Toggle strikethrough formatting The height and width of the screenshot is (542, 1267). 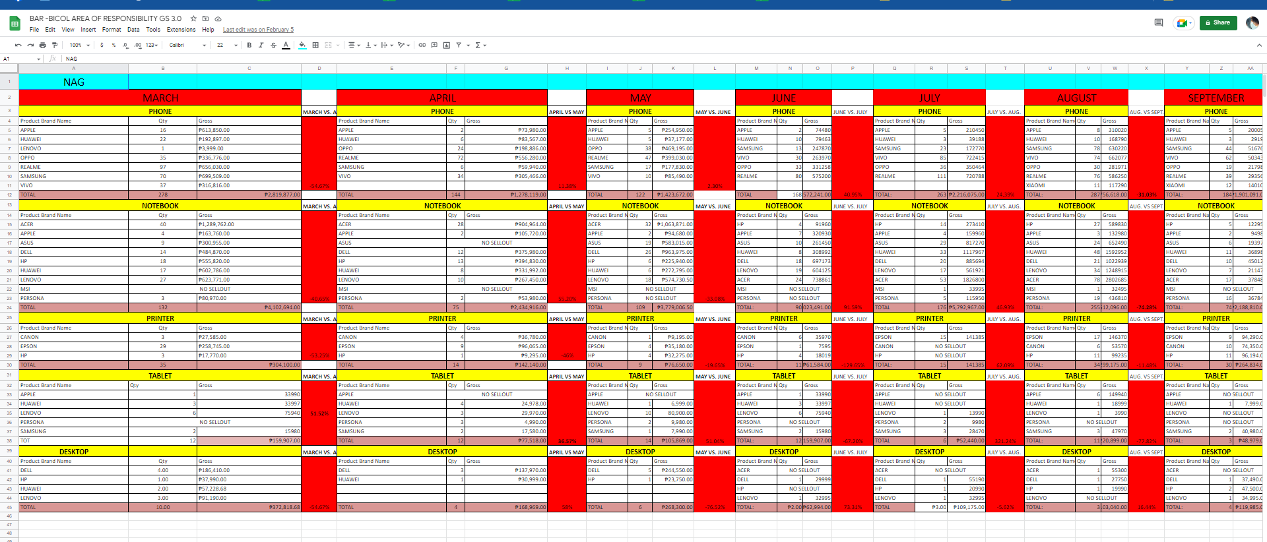coord(273,45)
